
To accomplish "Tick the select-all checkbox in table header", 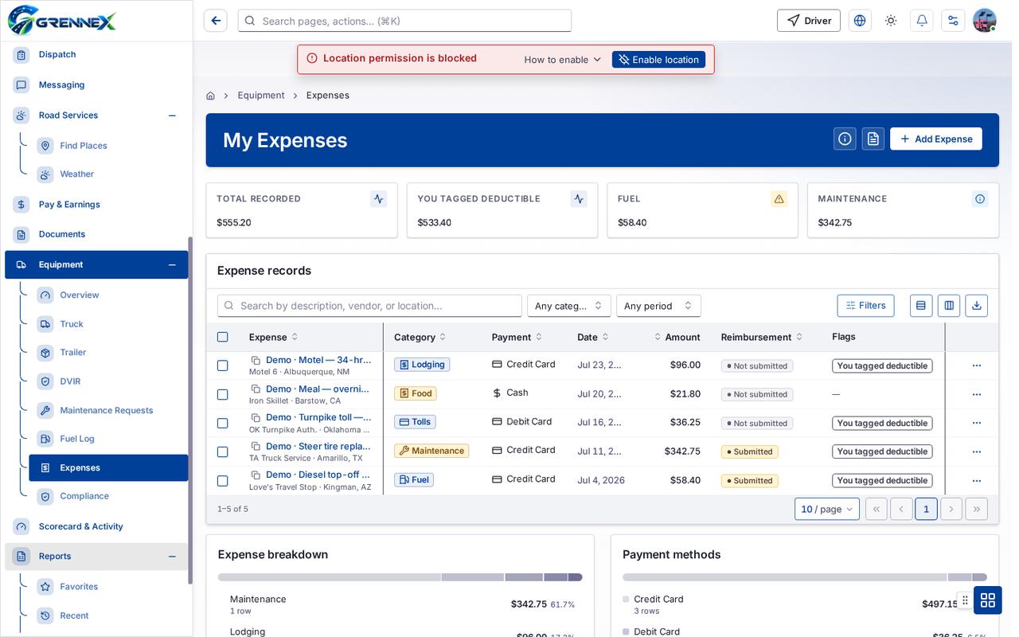I will (x=223, y=337).
